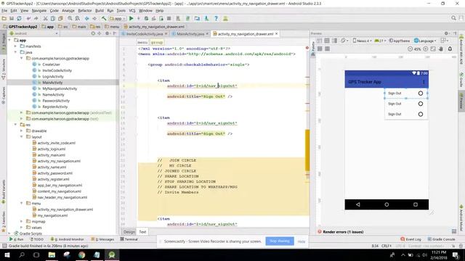Click the Search Everywhere magnifier icon
The width and height of the screenshot is (465, 261).
click(x=453, y=18)
